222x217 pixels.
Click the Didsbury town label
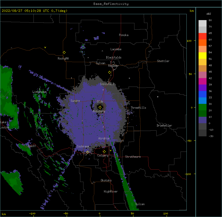tap(99, 111)
